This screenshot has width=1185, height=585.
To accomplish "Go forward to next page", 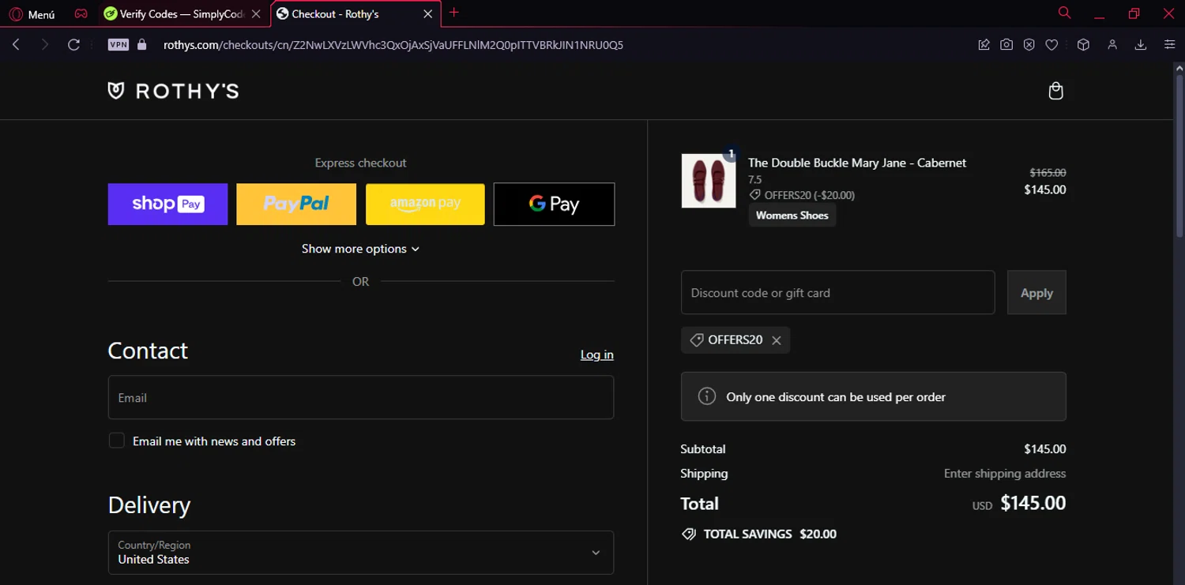I will [x=45, y=45].
